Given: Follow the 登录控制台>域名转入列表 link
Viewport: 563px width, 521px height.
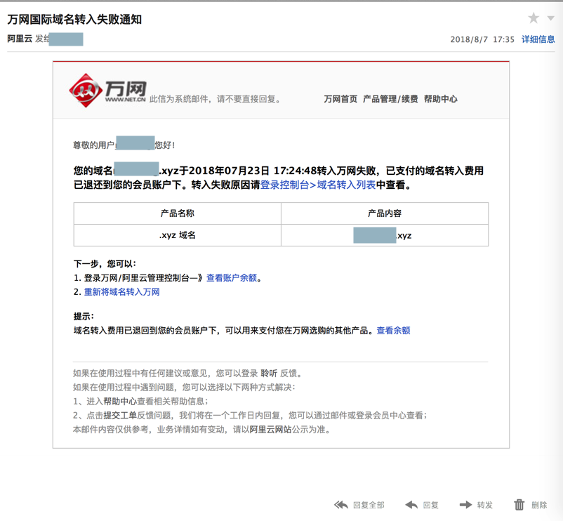Looking at the screenshot, I should pyautogui.click(x=318, y=185).
